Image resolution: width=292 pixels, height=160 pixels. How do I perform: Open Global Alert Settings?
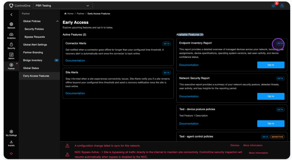(x=35, y=45)
